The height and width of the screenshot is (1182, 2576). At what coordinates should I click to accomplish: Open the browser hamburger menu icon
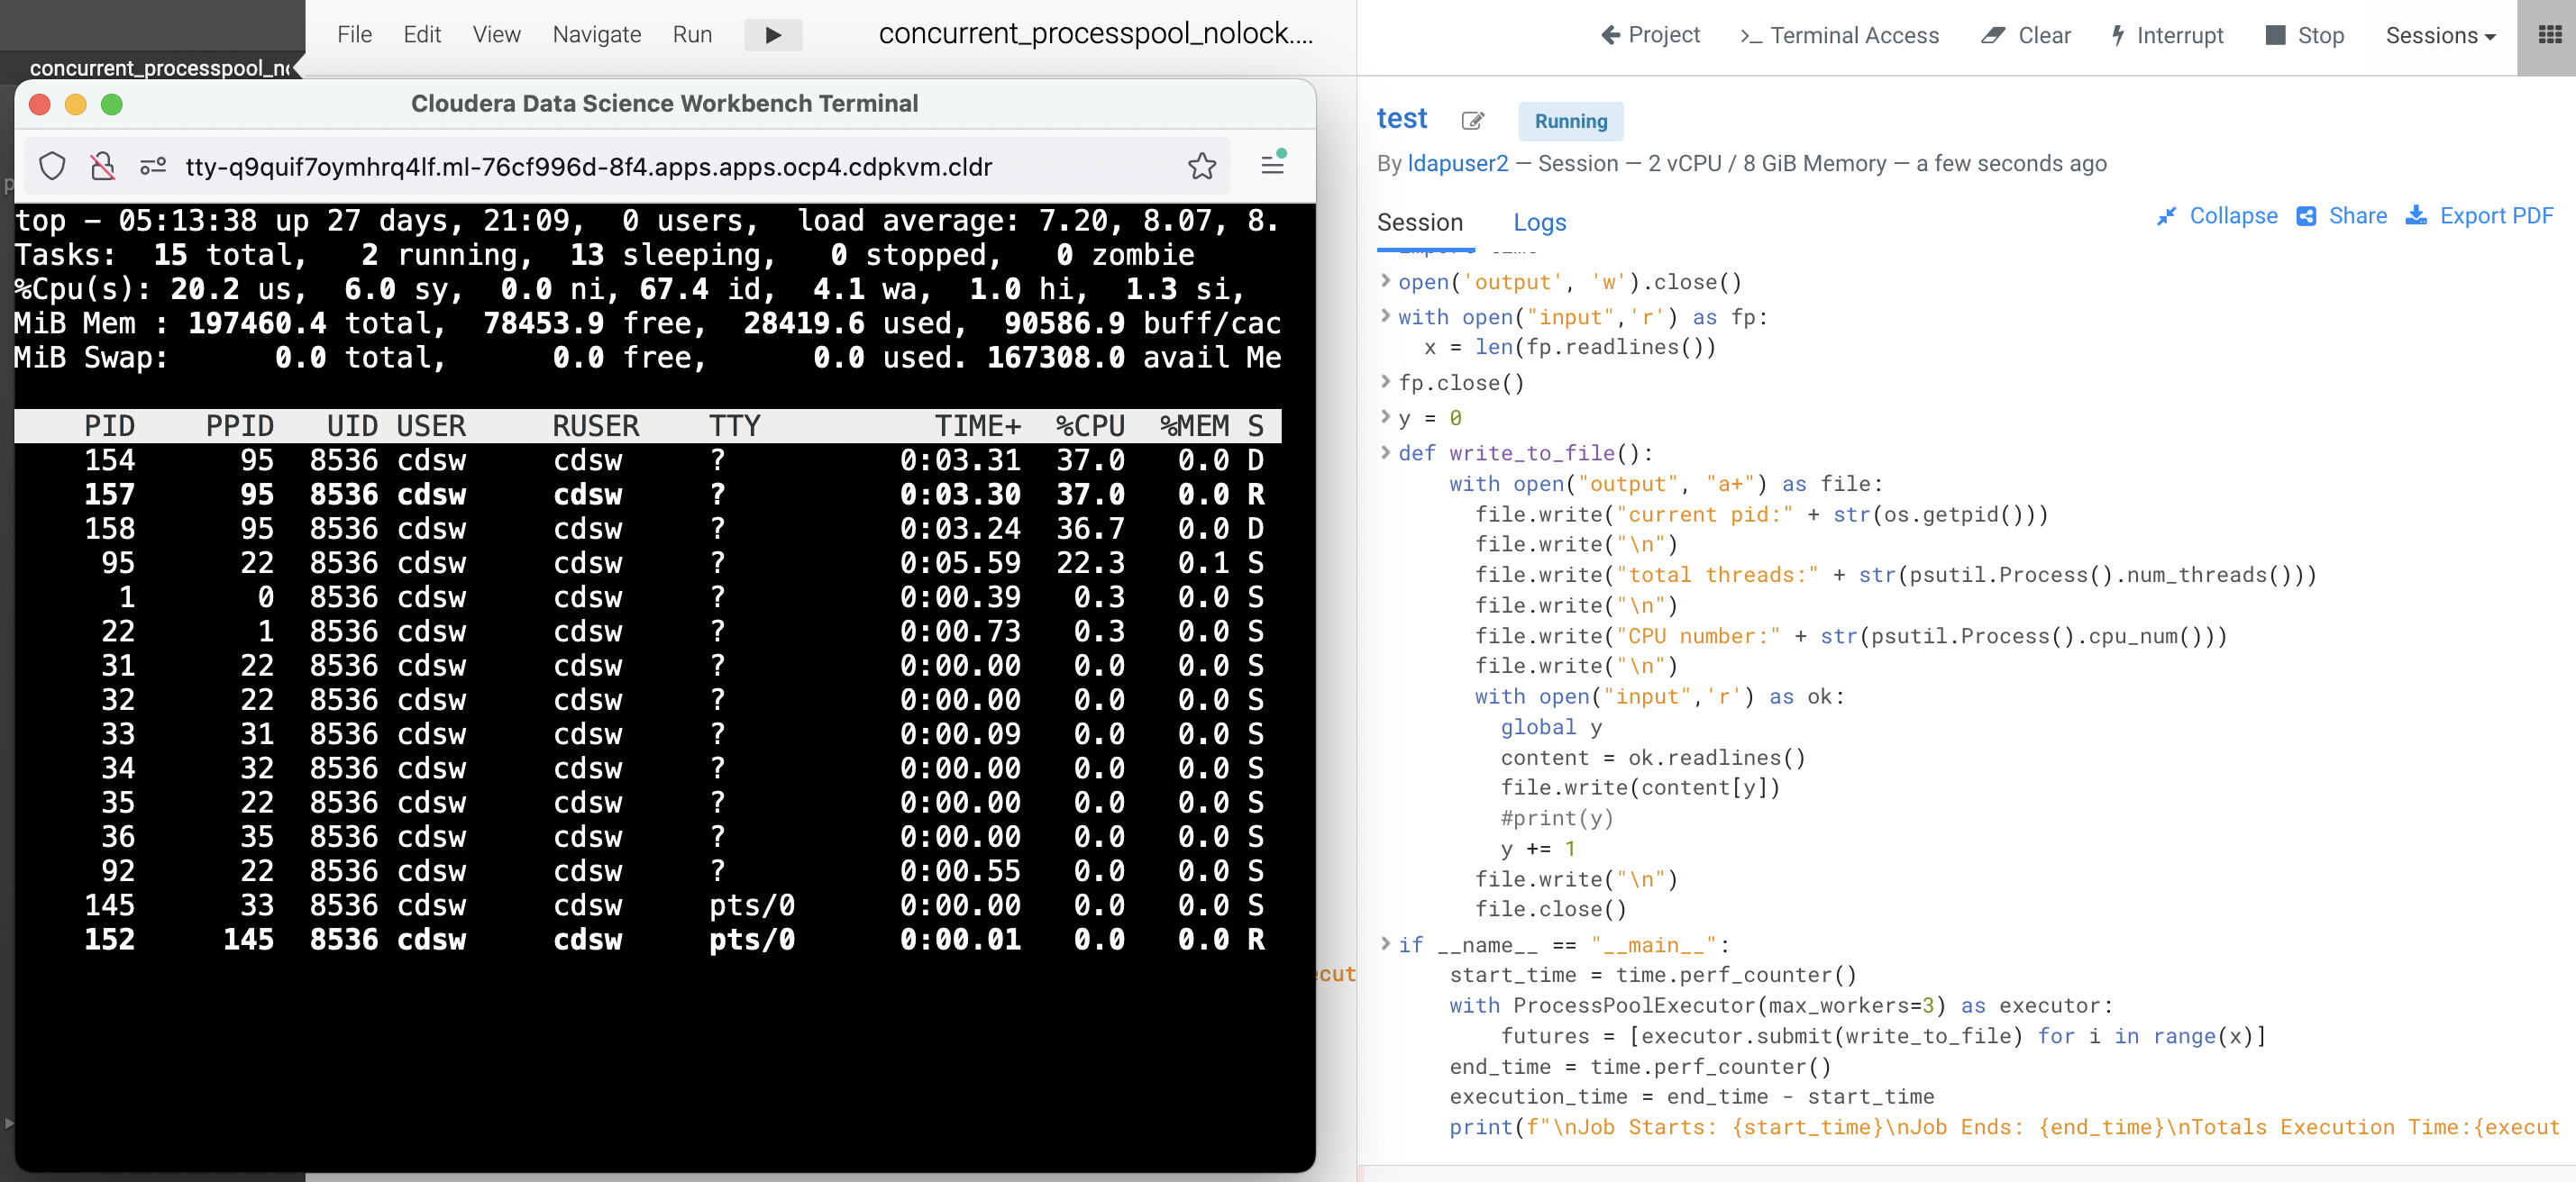click(1272, 164)
